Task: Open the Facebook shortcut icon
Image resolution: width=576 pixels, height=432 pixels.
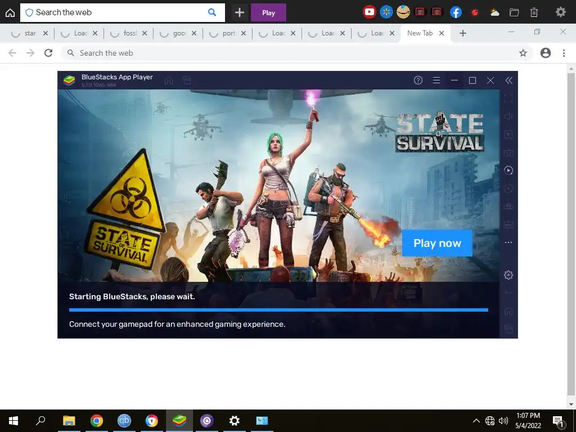Action: click(x=456, y=12)
